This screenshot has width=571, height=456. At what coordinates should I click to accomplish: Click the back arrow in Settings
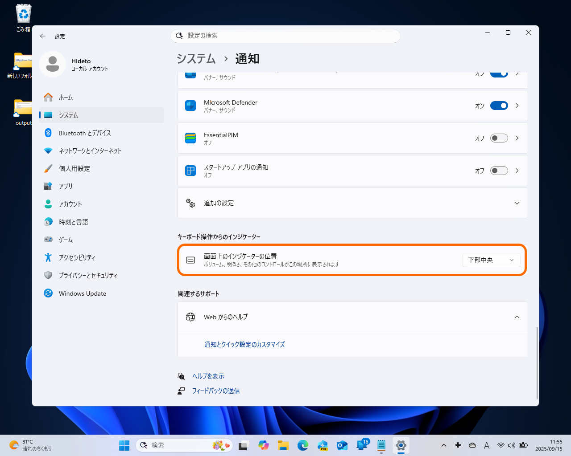point(43,36)
